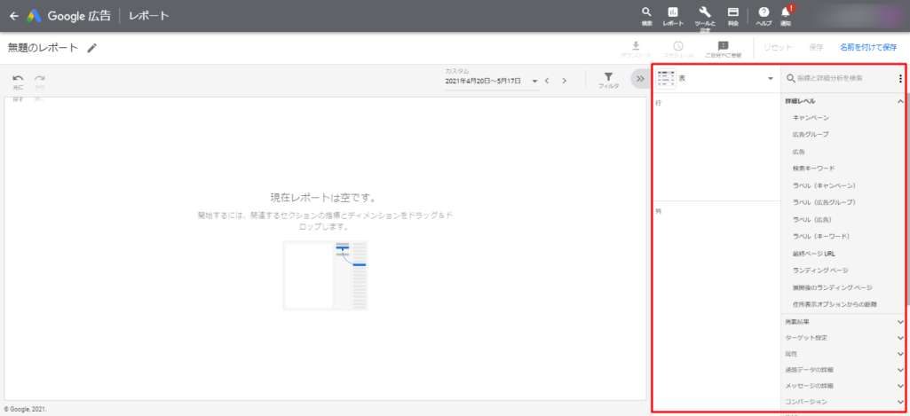This screenshot has width=910, height=416.
Task: Collapse side panel with double-chevron button
Action: click(640, 79)
